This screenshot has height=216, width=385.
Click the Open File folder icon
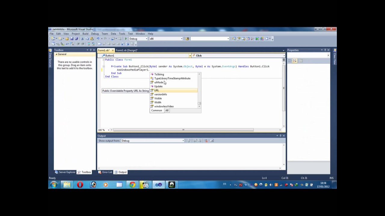pyautogui.click(x=67, y=39)
